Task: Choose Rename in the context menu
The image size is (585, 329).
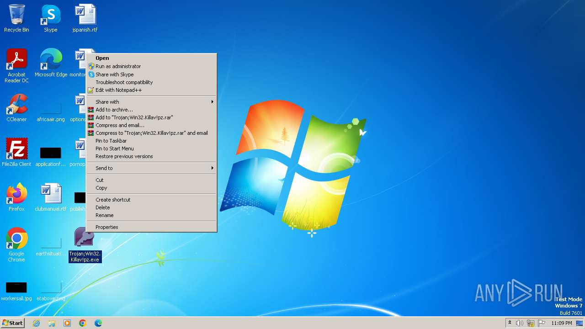Action: coord(151,215)
